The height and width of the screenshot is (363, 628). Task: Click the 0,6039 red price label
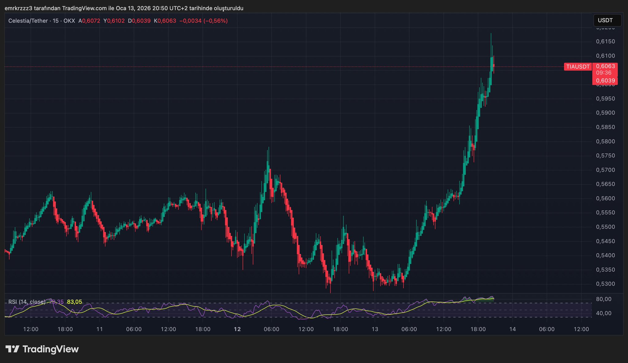(605, 81)
